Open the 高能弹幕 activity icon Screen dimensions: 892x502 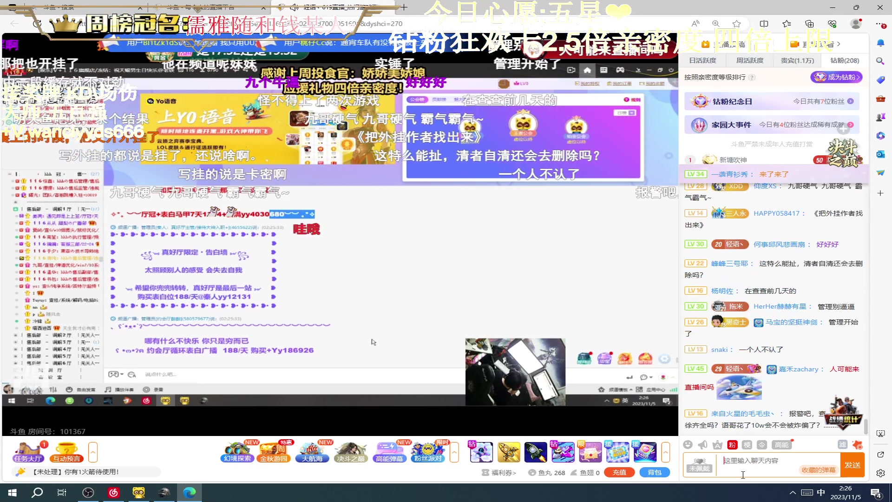389,452
